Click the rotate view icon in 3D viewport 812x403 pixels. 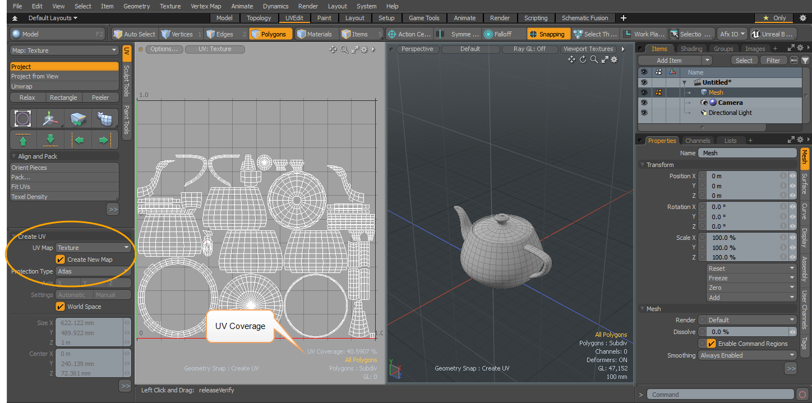tap(583, 59)
